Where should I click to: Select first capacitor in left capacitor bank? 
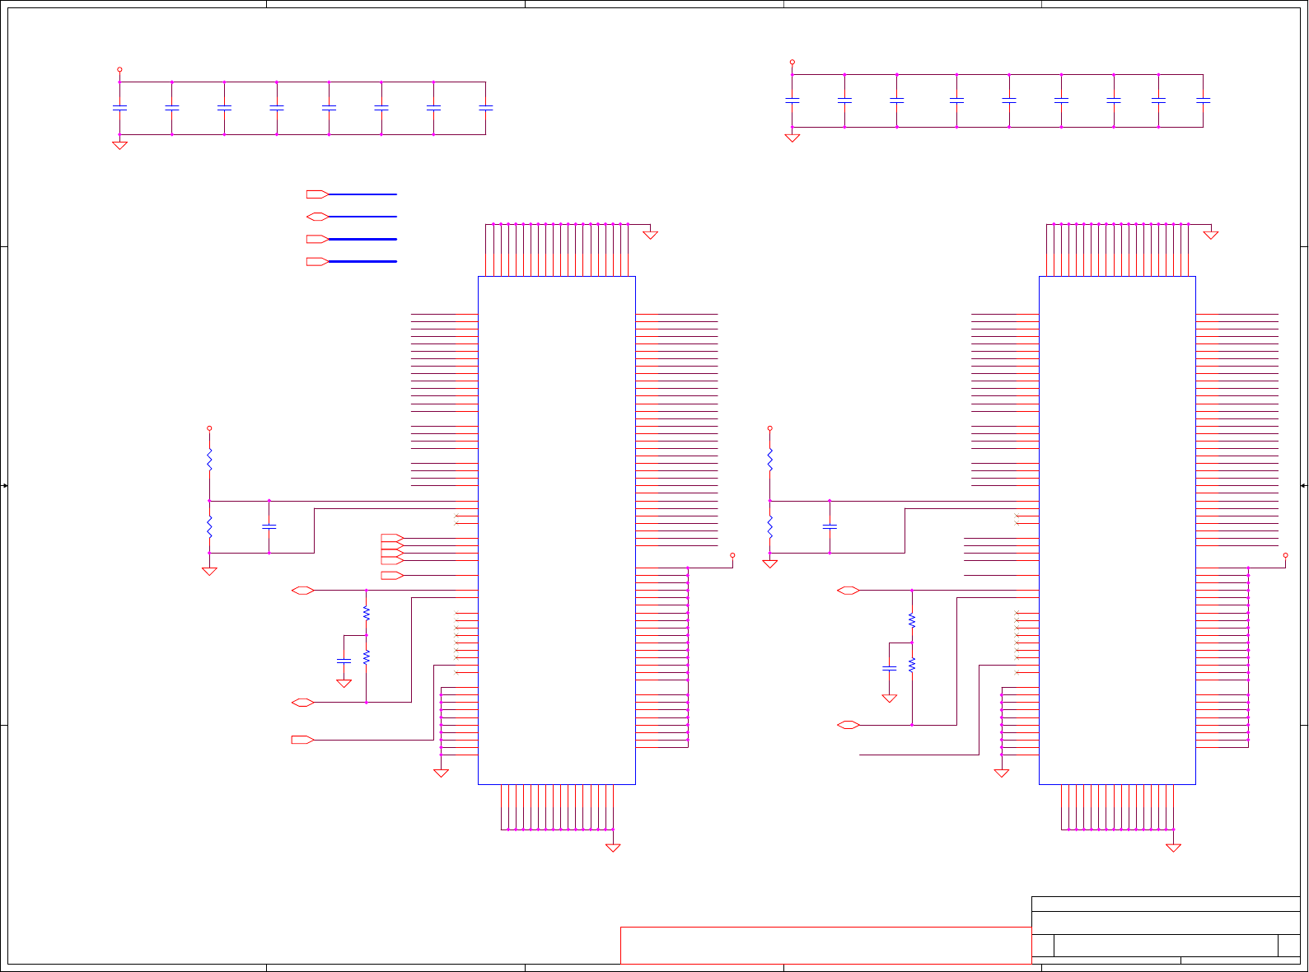pos(119,108)
